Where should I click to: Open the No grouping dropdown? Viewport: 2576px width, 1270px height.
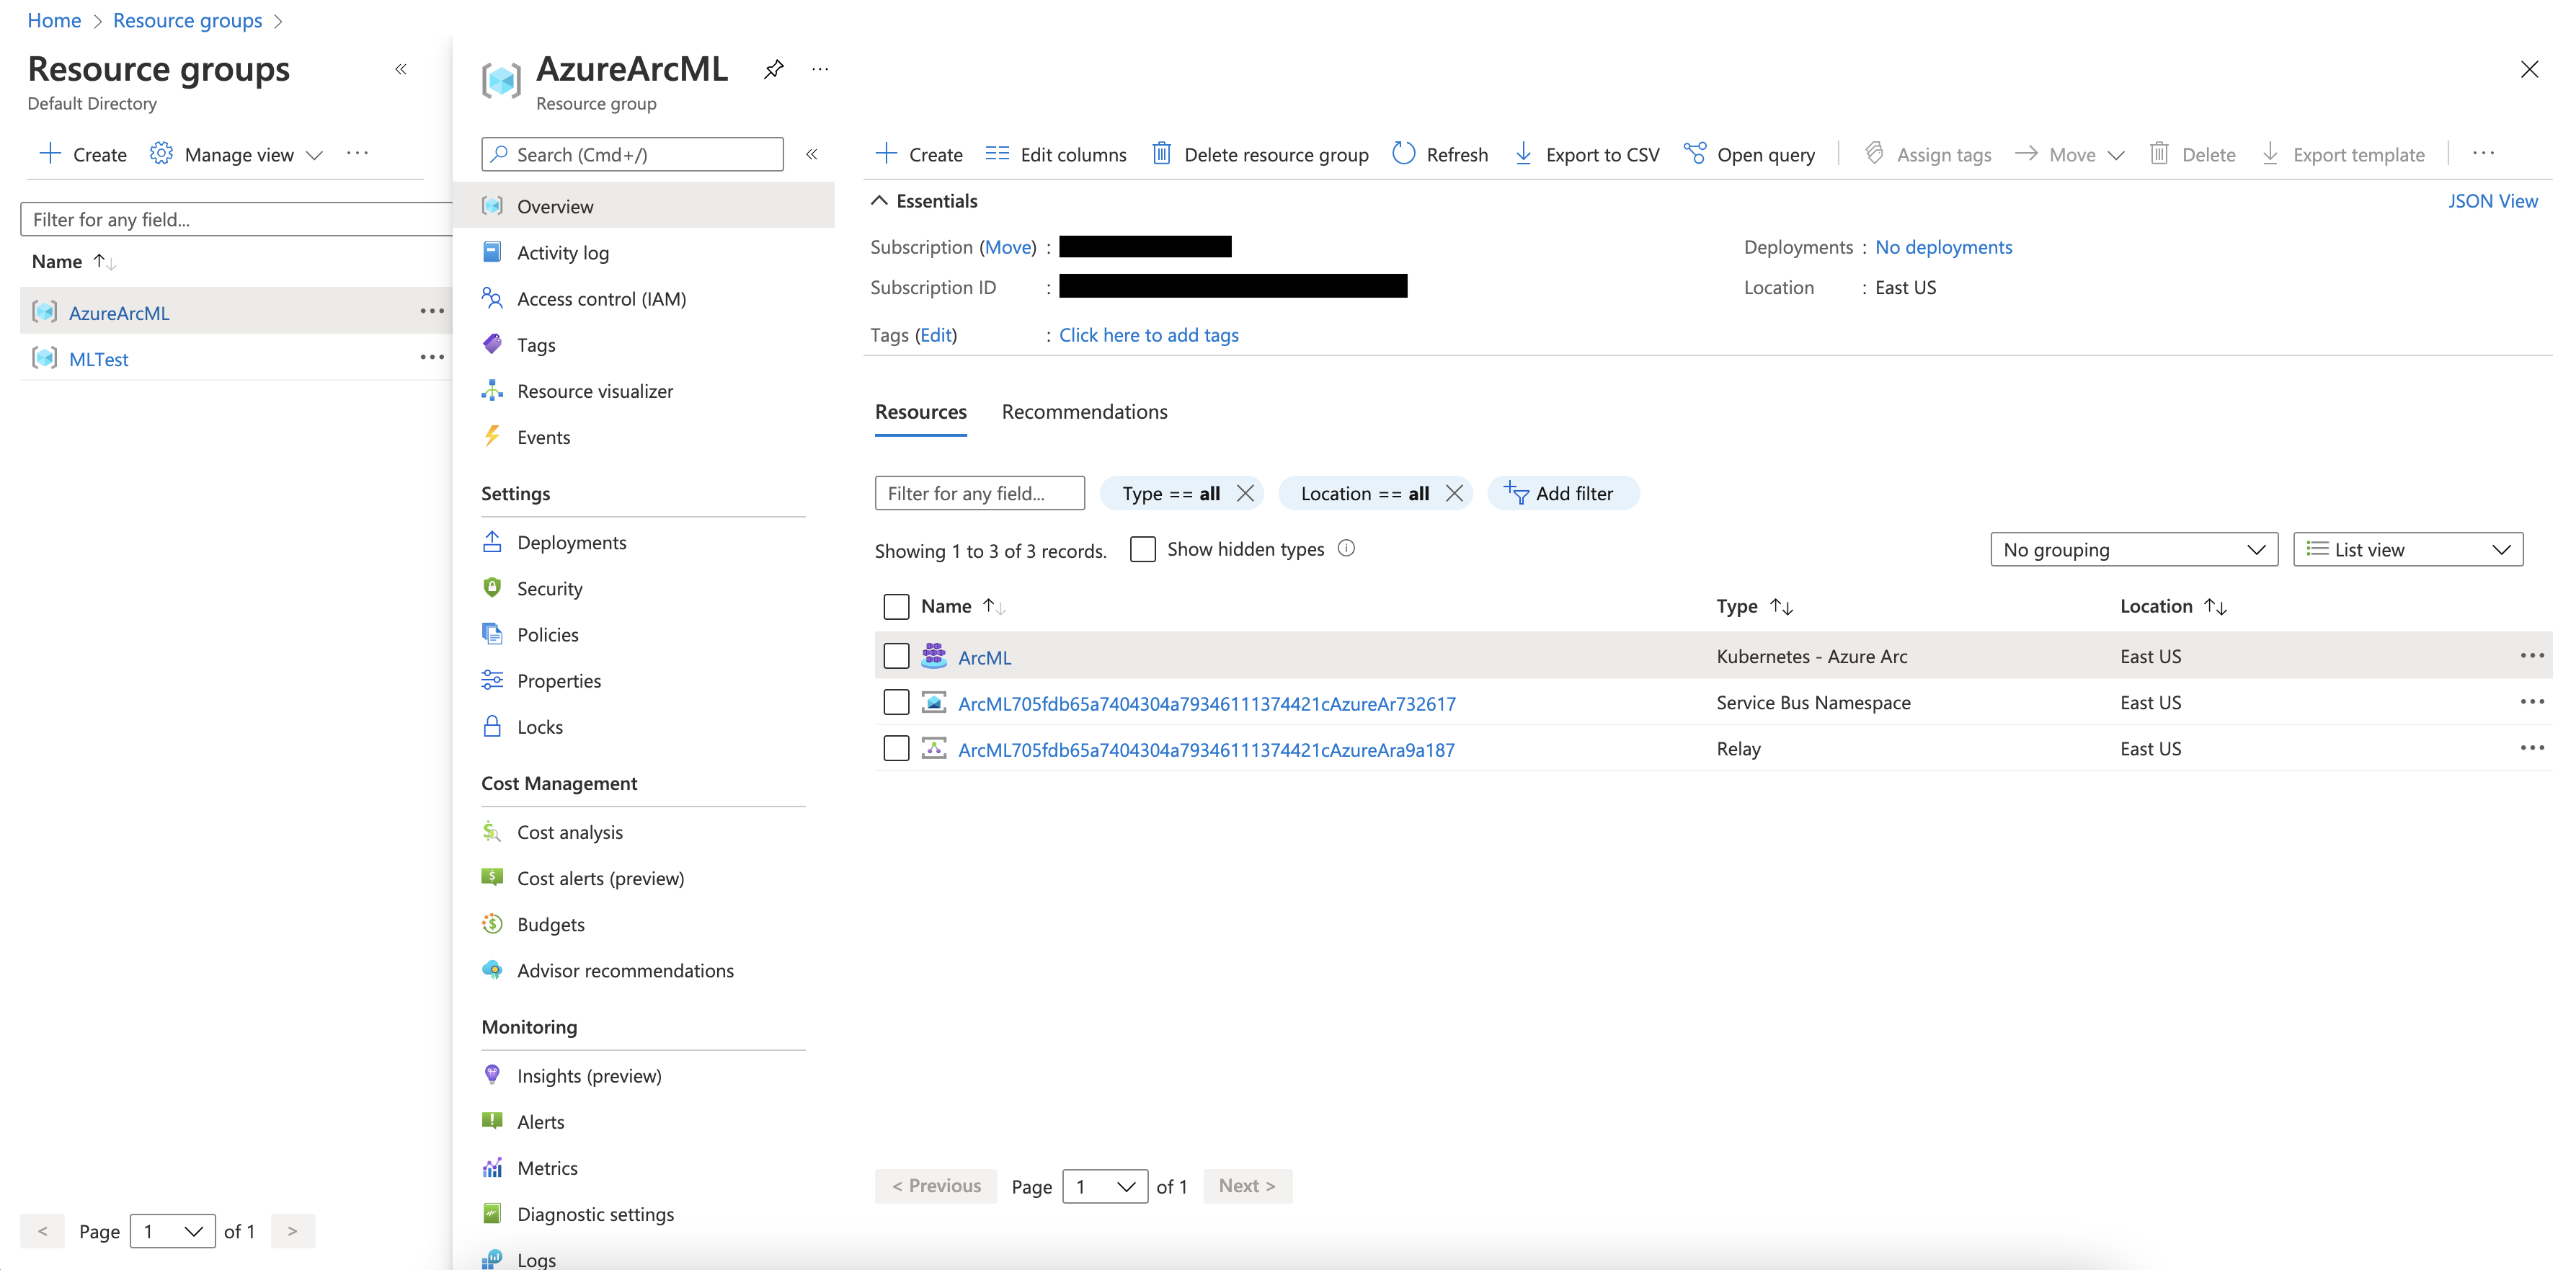pos(2133,549)
